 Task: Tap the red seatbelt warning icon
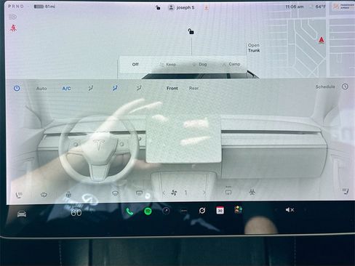click(14, 28)
